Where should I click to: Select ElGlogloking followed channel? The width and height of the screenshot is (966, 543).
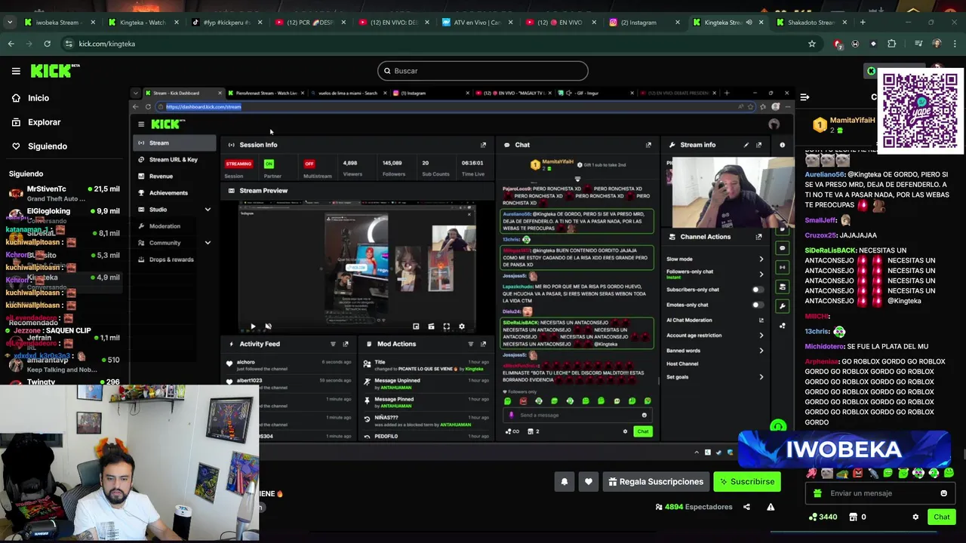[64, 214]
